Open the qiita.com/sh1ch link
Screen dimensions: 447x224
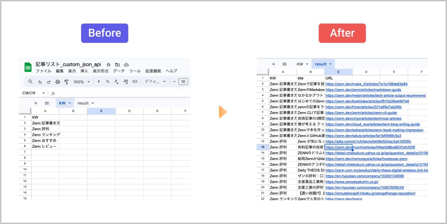tap(368, 141)
